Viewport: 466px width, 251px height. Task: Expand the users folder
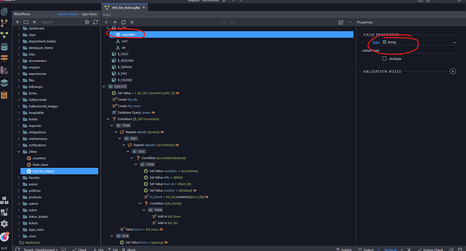tap(19, 236)
